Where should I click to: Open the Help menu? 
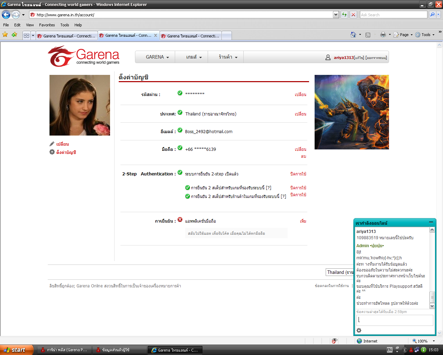[x=78, y=25]
